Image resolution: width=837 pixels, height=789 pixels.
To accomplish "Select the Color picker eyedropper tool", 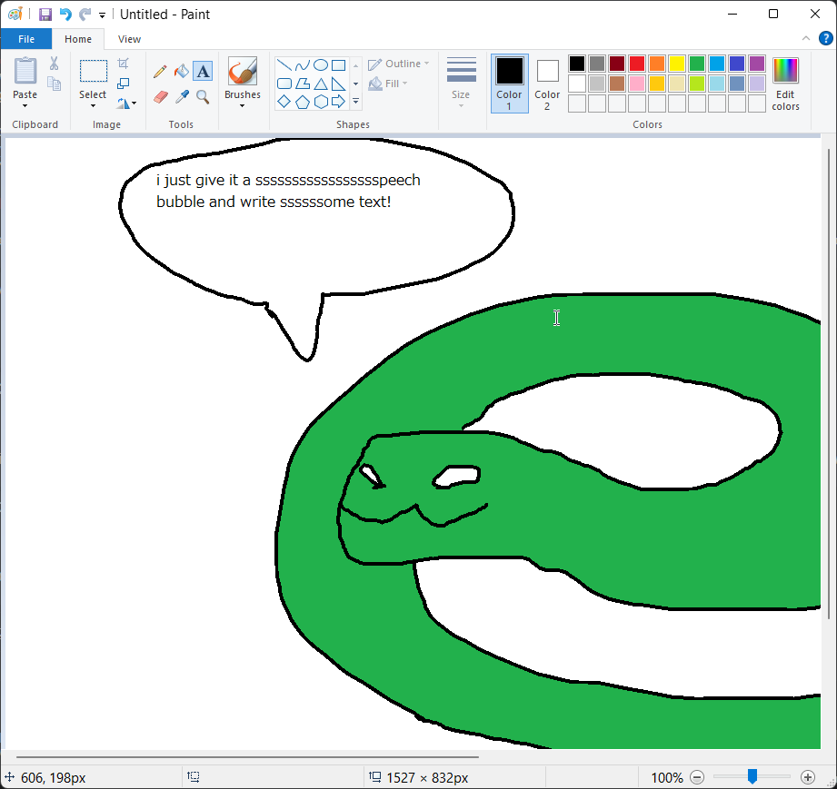I will point(182,96).
